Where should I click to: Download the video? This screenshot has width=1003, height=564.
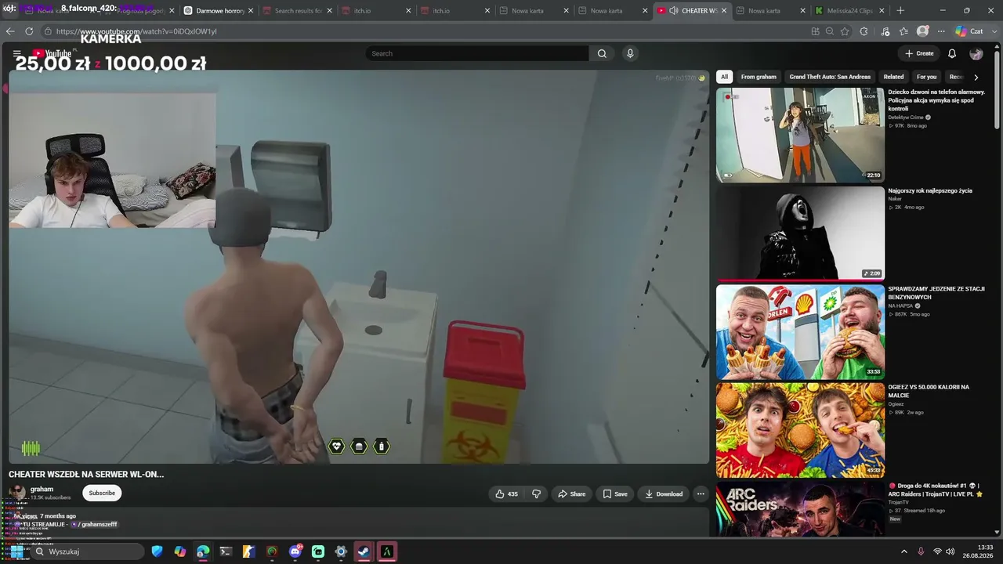pos(663,493)
